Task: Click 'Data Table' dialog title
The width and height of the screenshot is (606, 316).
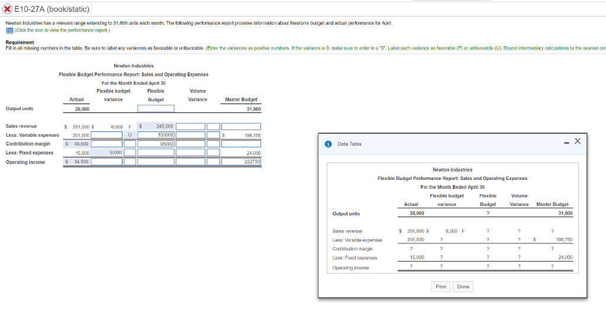Action: [x=349, y=144]
